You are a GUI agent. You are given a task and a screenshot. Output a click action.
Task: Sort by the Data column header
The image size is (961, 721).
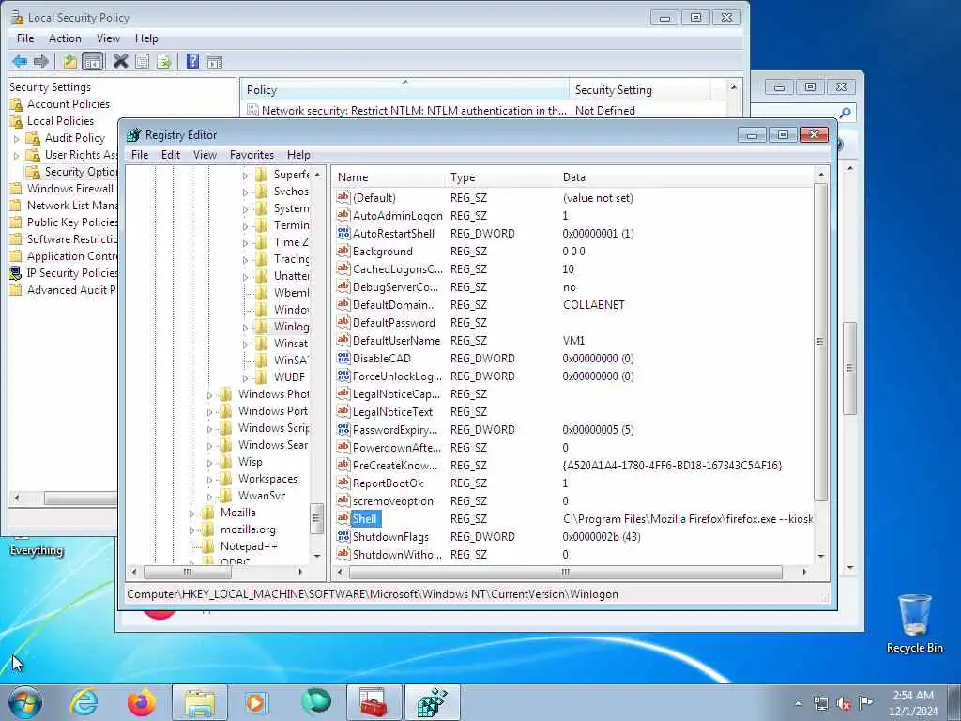tap(686, 177)
